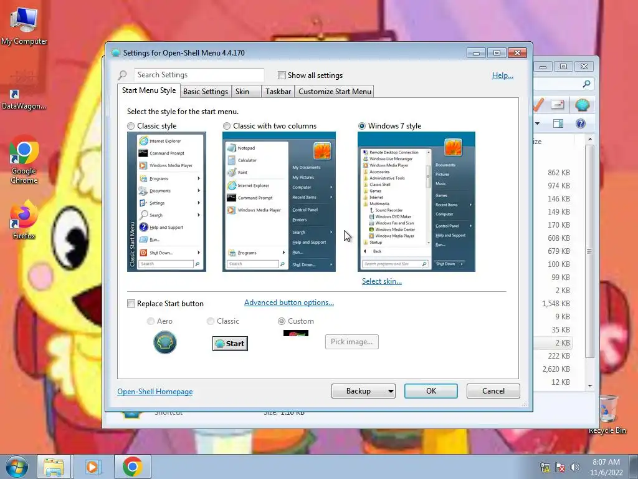638x479 pixels.
Task: Open the Help... link
Action: (x=503, y=75)
